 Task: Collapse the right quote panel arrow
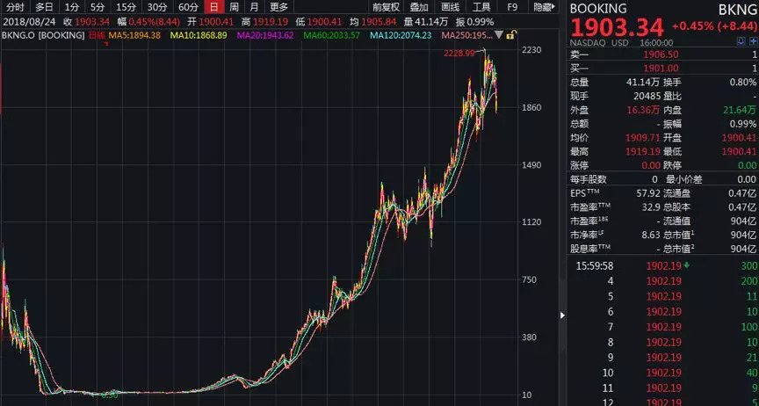563,314
